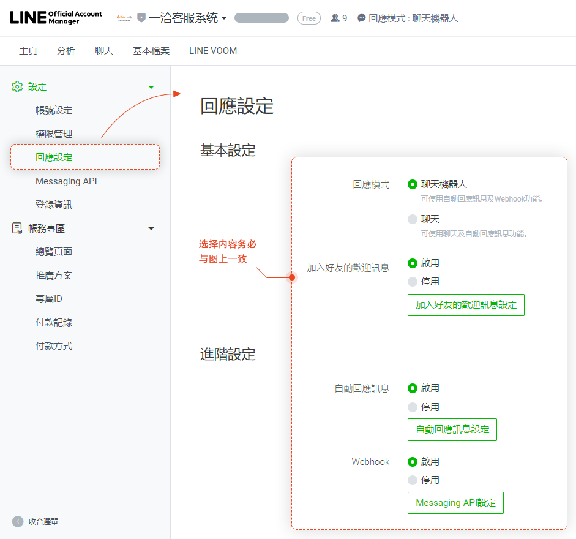This screenshot has height=539, width=576.
Task: Select 回應設定 in the sidebar
Action: (54, 157)
